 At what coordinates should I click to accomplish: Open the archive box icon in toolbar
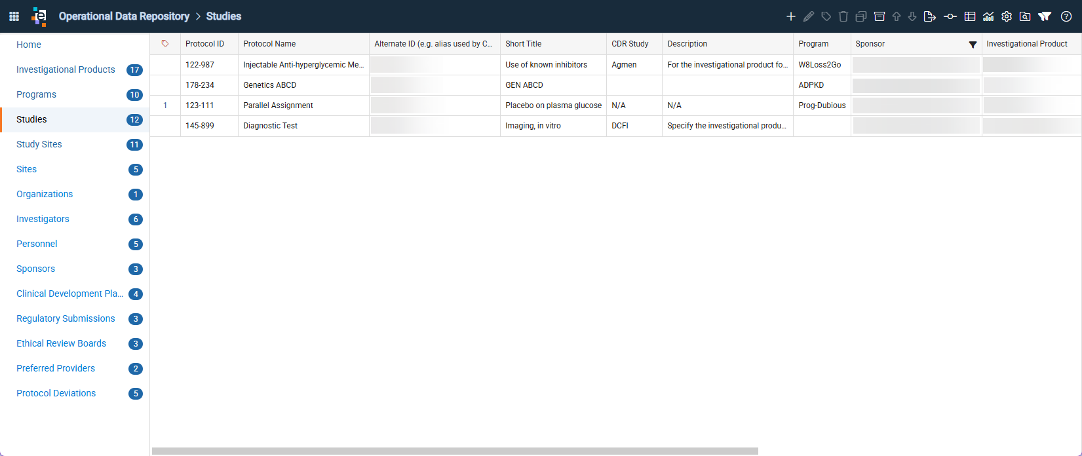click(879, 16)
